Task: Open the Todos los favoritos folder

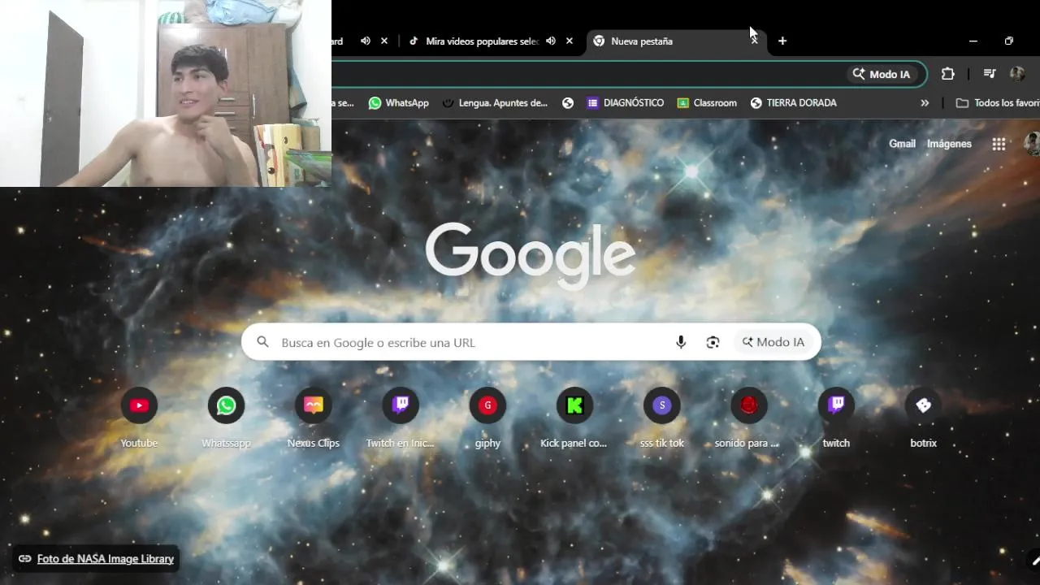Action: [x=997, y=103]
